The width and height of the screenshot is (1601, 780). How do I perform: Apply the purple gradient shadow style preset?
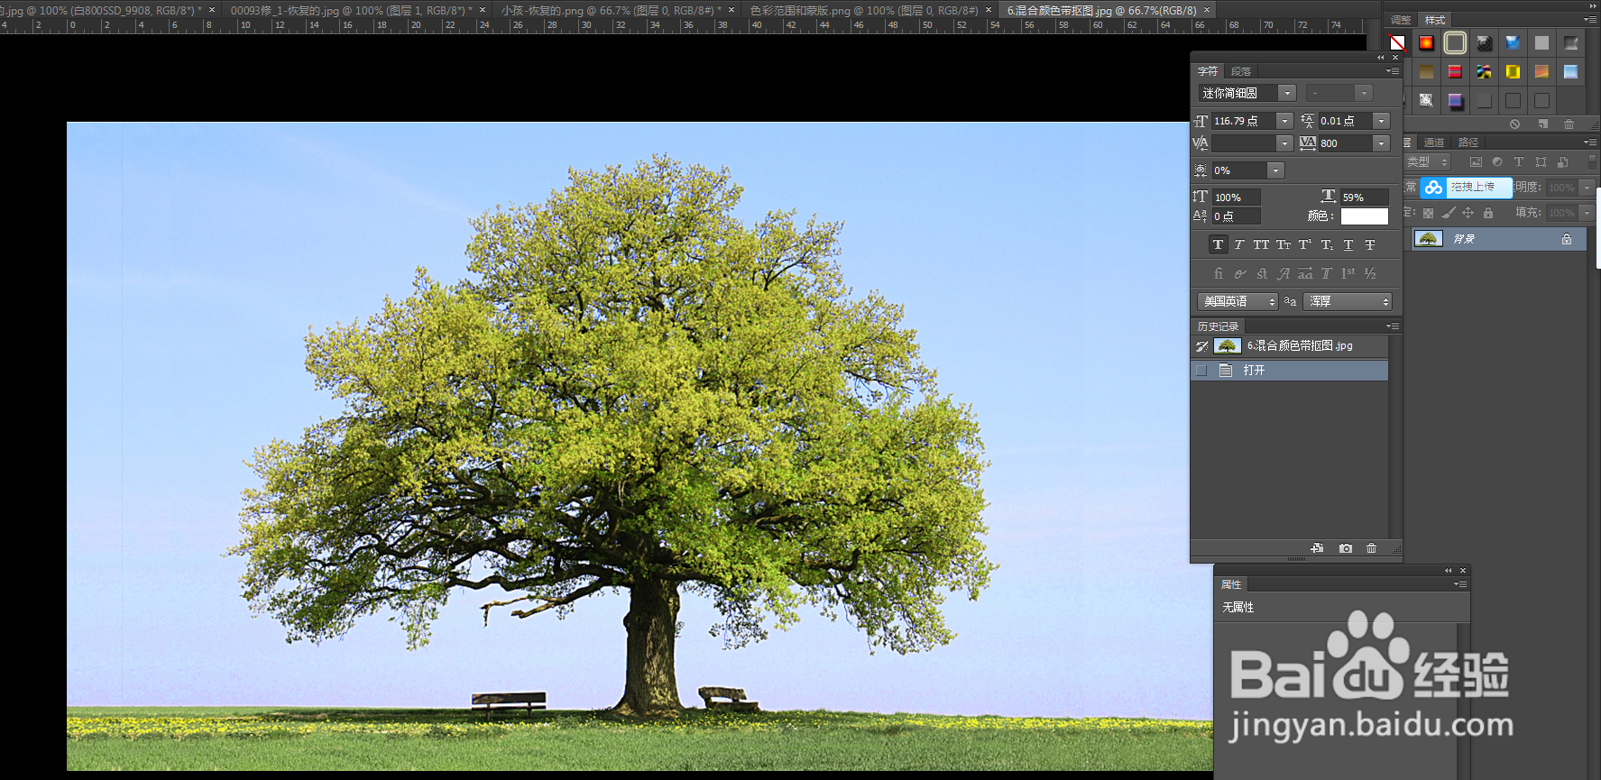point(1455,100)
